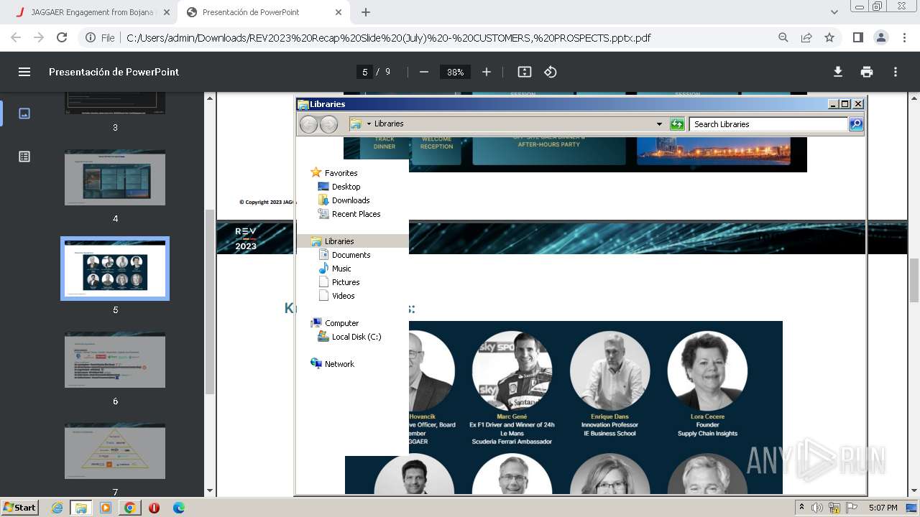Select page 4 thumbnail
This screenshot has width=920, height=517.
(115, 177)
